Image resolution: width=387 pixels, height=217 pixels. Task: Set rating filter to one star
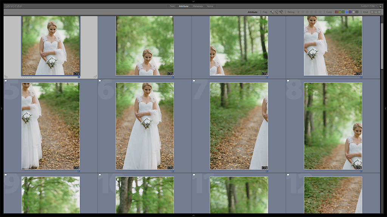coord(303,12)
